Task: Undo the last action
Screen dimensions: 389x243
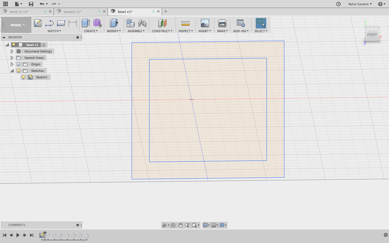Action: [42, 4]
